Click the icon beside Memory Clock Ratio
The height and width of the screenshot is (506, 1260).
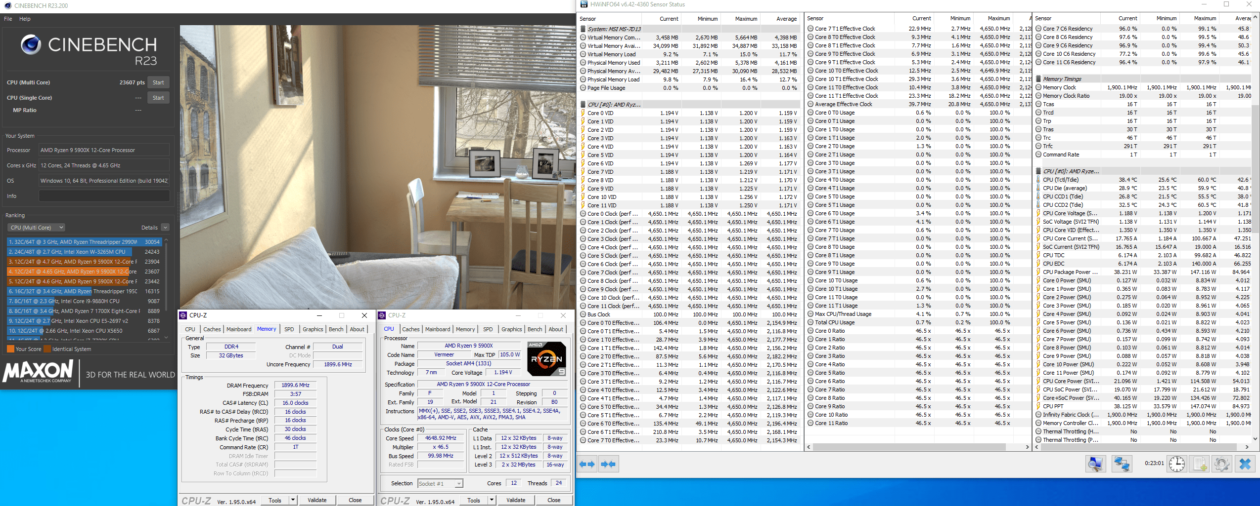point(1038,96)
